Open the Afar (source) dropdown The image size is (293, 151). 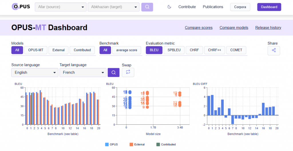click(60, 7)
